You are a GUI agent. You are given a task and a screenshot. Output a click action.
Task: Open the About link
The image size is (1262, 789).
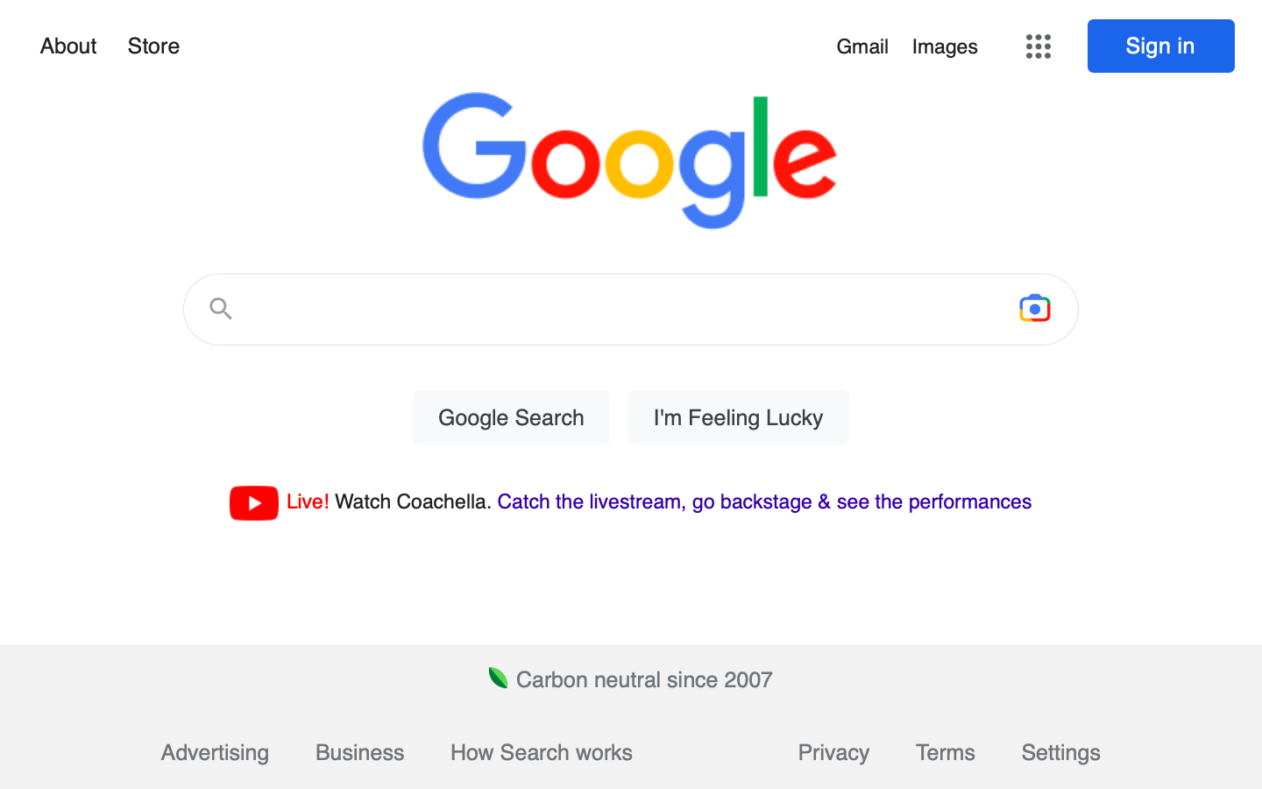coord(68,46)
